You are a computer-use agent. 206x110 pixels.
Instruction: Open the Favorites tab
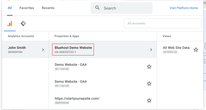pos(27,8)
